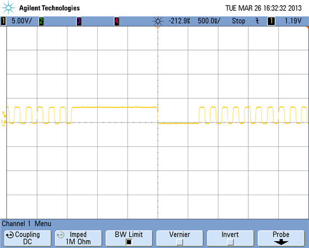The height and width of the screenshot is (248, 309).
Task: Click the Agilent Technologies brand text
Action: click(x=49, y=8)
